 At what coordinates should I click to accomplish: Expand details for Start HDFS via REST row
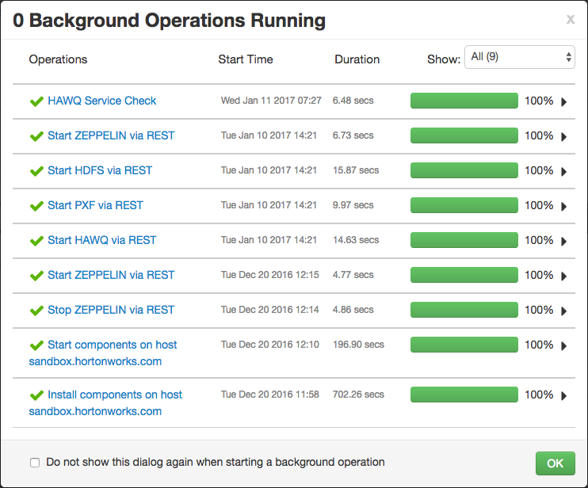pyautogui.click(x=563, y=171)
